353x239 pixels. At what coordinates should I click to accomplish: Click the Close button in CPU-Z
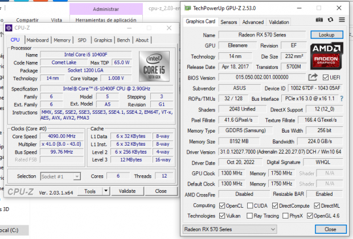coord(161,191)
